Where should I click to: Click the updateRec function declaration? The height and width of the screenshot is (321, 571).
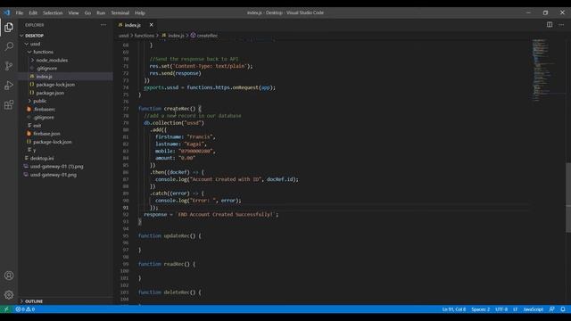click(x=170, y=235)
